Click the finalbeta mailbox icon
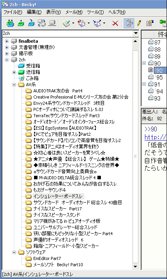The width and height of the screenshot is (167, 279). 14,41
